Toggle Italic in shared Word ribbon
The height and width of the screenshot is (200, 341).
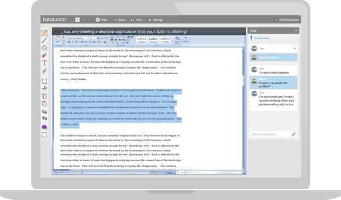coord(72,42)
